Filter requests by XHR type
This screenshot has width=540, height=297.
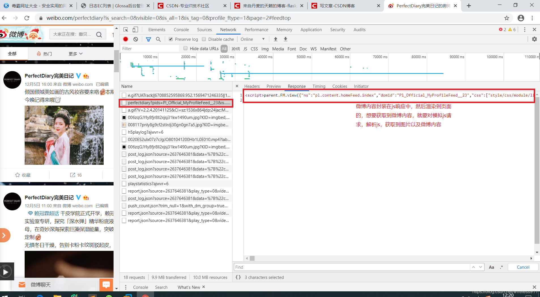coord(236,49)
